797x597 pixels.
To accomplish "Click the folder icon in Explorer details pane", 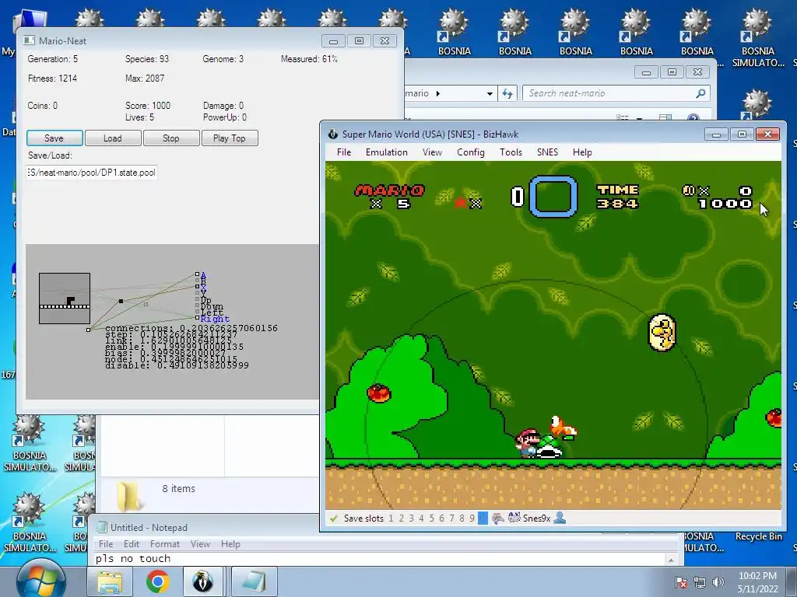I will [128, 495].
